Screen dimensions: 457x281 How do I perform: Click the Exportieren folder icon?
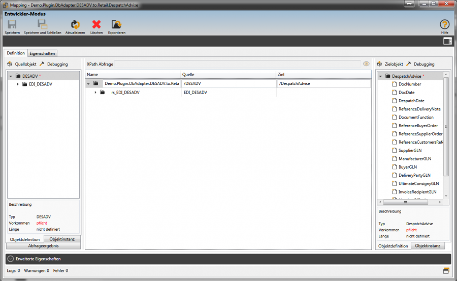(116, 25)
